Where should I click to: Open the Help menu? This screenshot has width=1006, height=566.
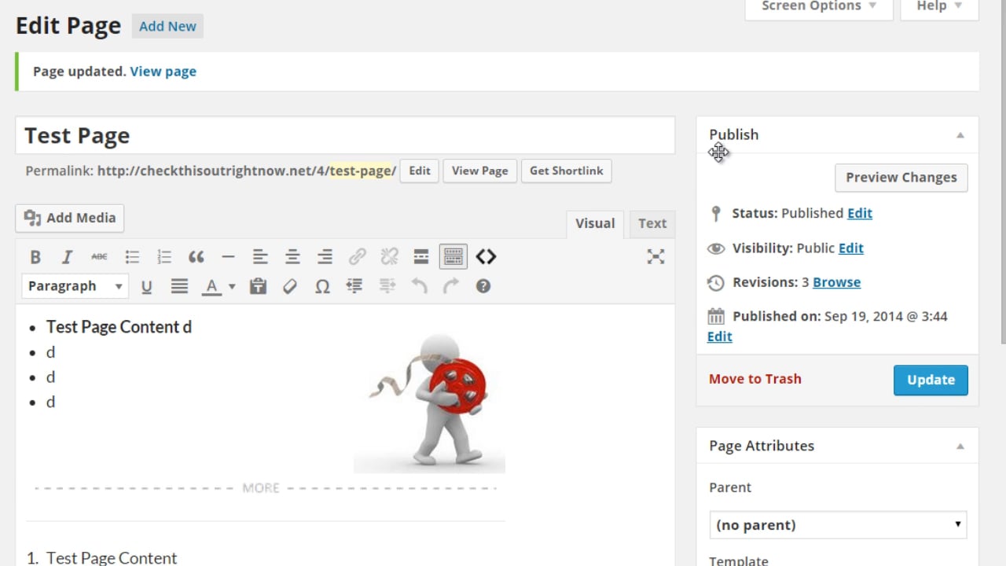coord(938,6)
